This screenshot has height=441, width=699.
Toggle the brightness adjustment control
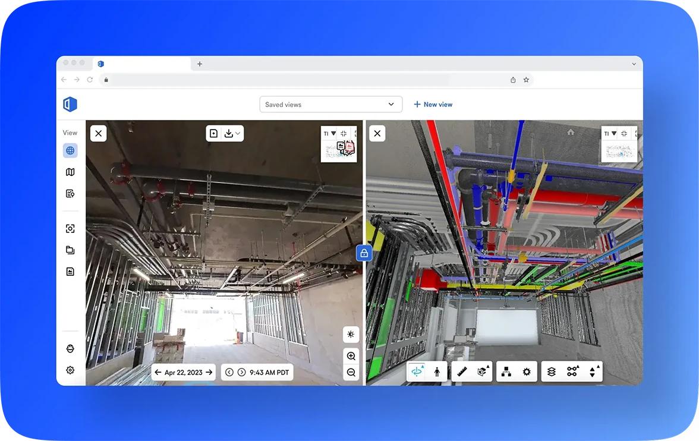(x=351, y=335)
